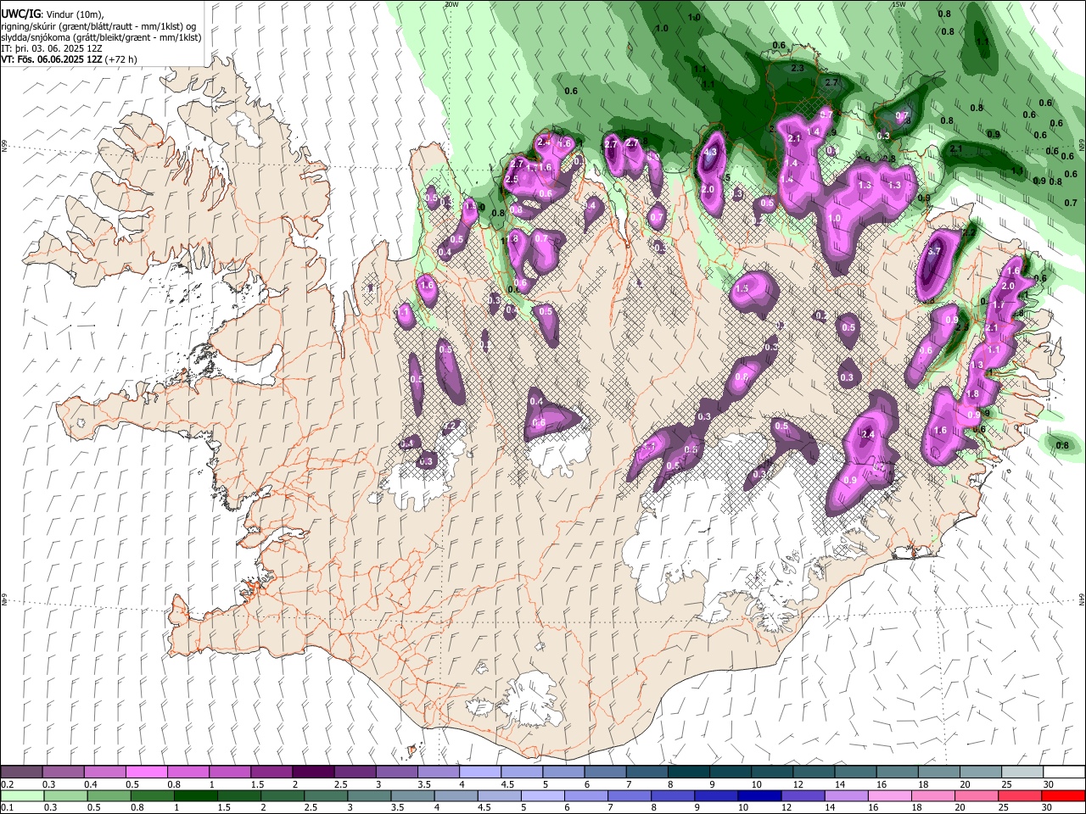The image size is (1086, 814).
Task: Click the '4.3' snowfall value on the map
Action: tap(711, 152)
